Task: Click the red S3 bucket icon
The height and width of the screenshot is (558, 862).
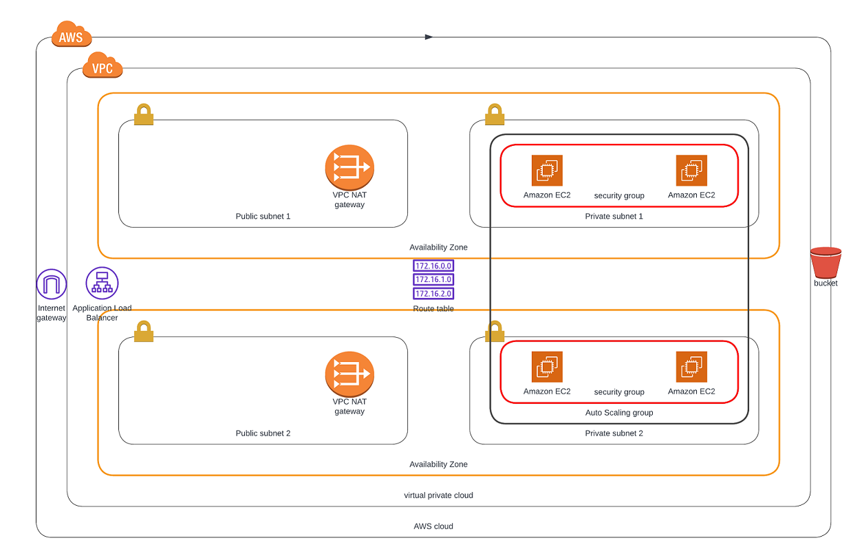Action: [x=826, y=262]
